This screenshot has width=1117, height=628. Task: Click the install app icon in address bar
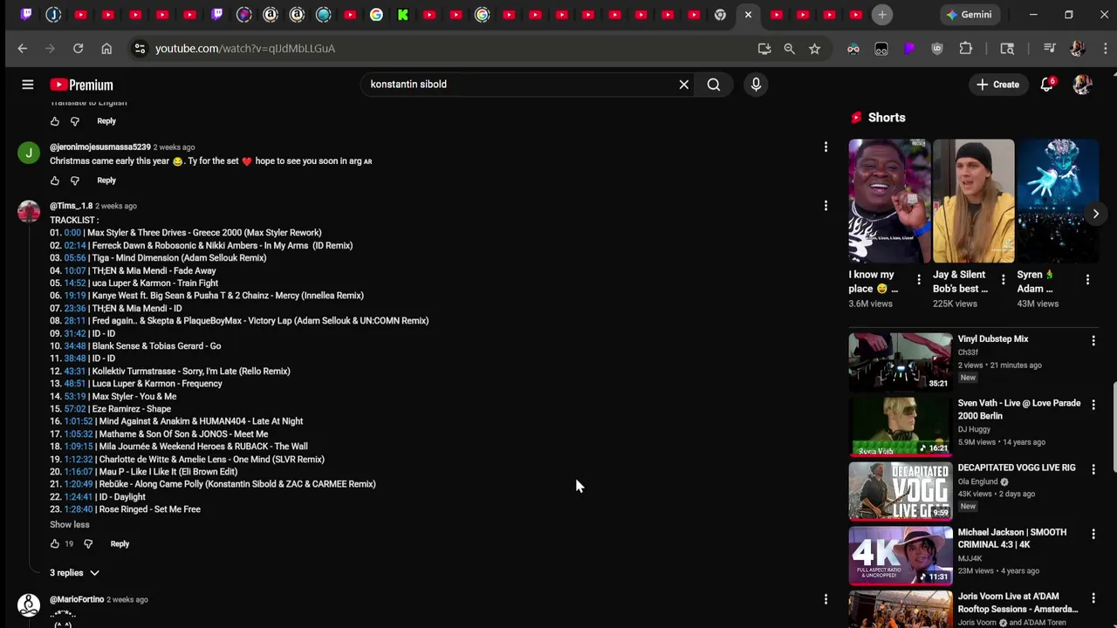tap(764, 49)
